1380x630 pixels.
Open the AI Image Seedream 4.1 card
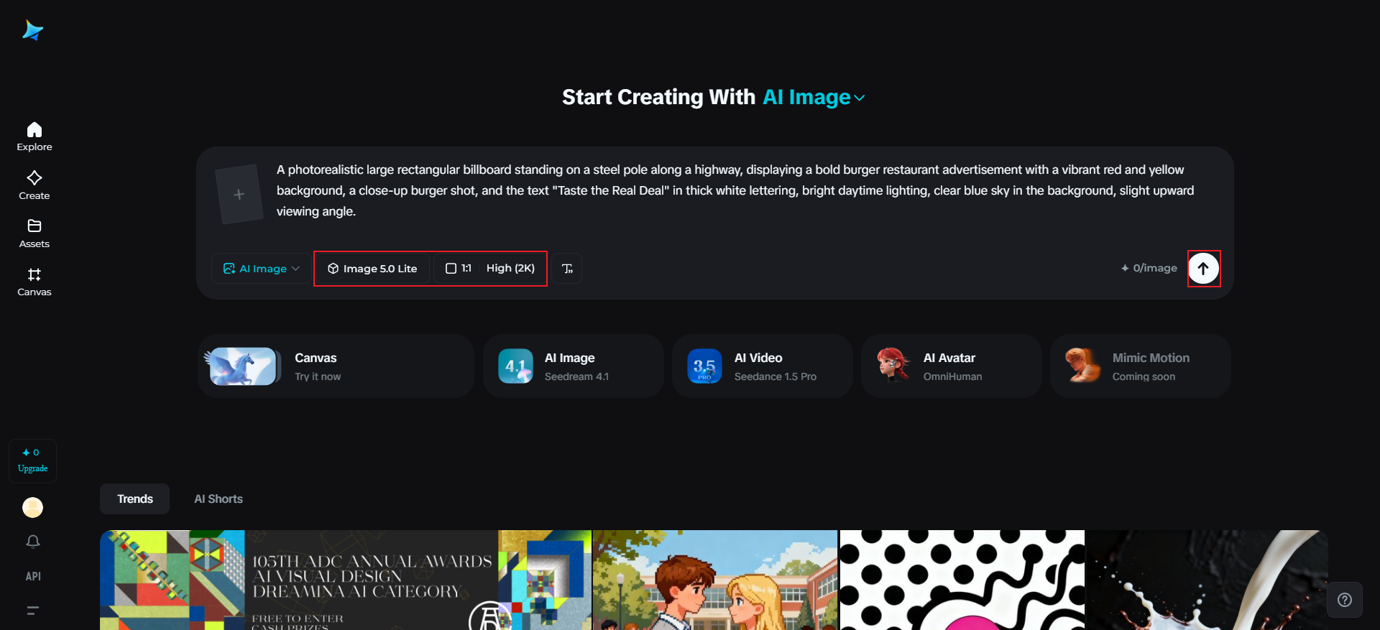pyautogui.click(x=574, y=366)
